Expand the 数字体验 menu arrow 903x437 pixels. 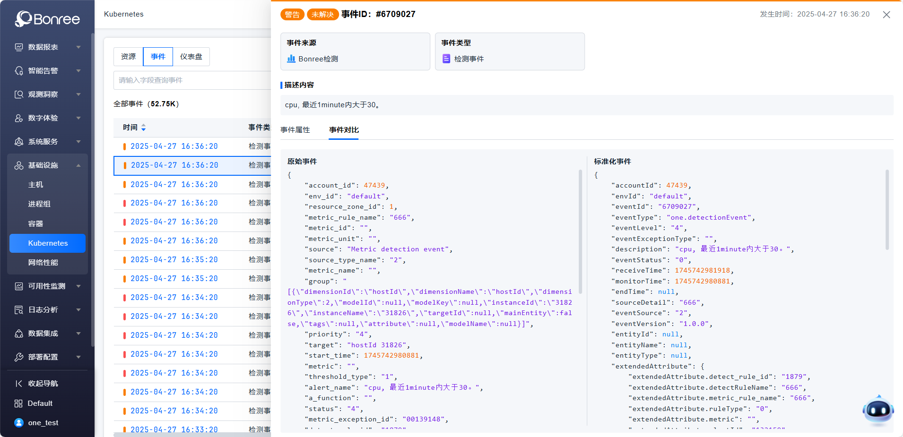point(78,118)
